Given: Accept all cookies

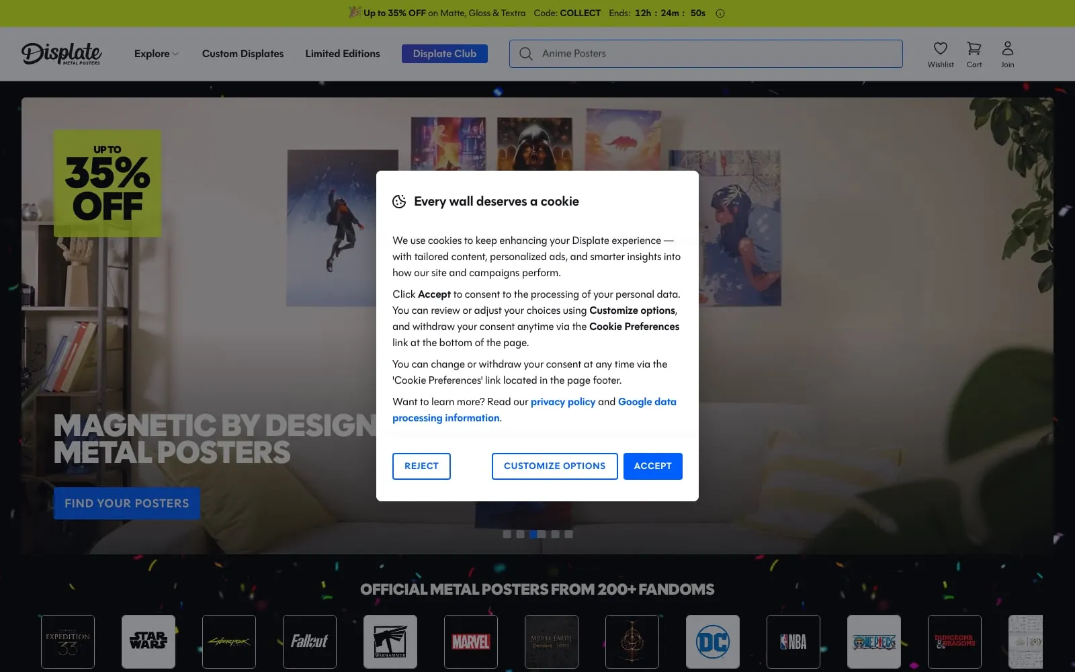Looking at the screenshot, I should [652, 466].
